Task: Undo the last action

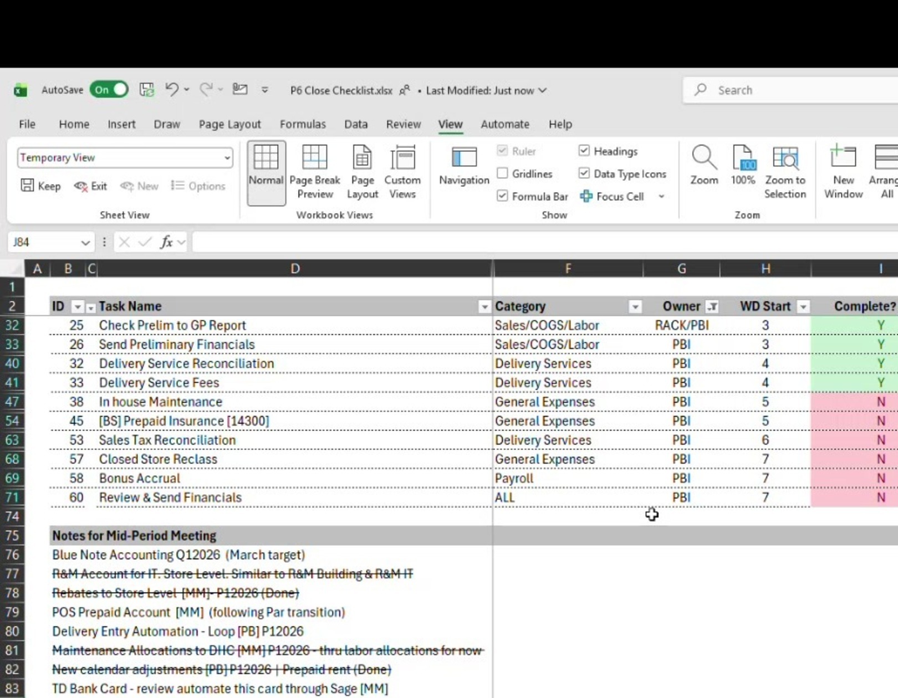Action: click(x=171, y=89)
